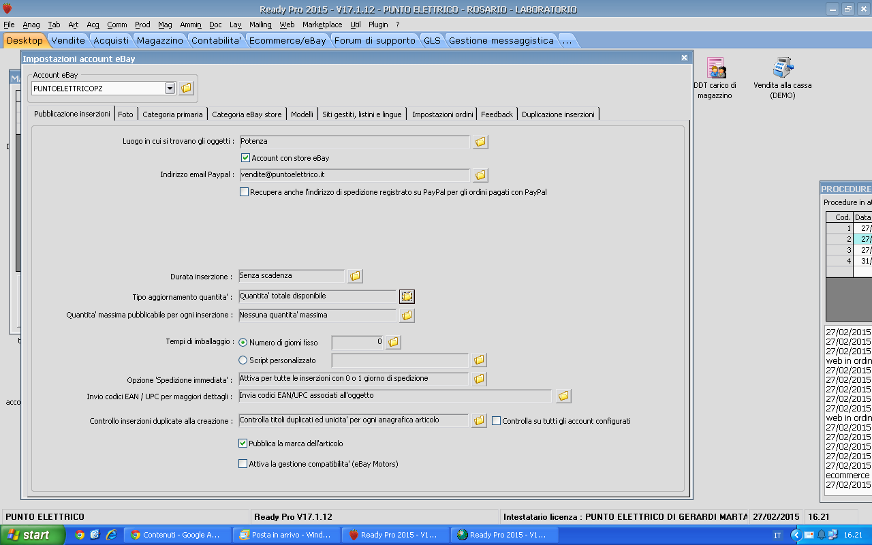Click folder icon for Controllo inserzioni duplicate
This screenshot has height=545, width=872.
(479, 420)
